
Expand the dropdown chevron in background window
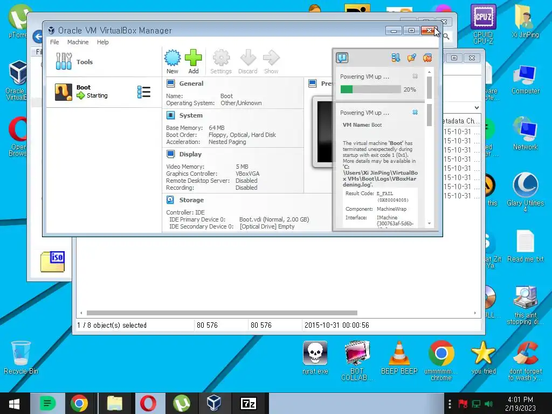(477, 107)
